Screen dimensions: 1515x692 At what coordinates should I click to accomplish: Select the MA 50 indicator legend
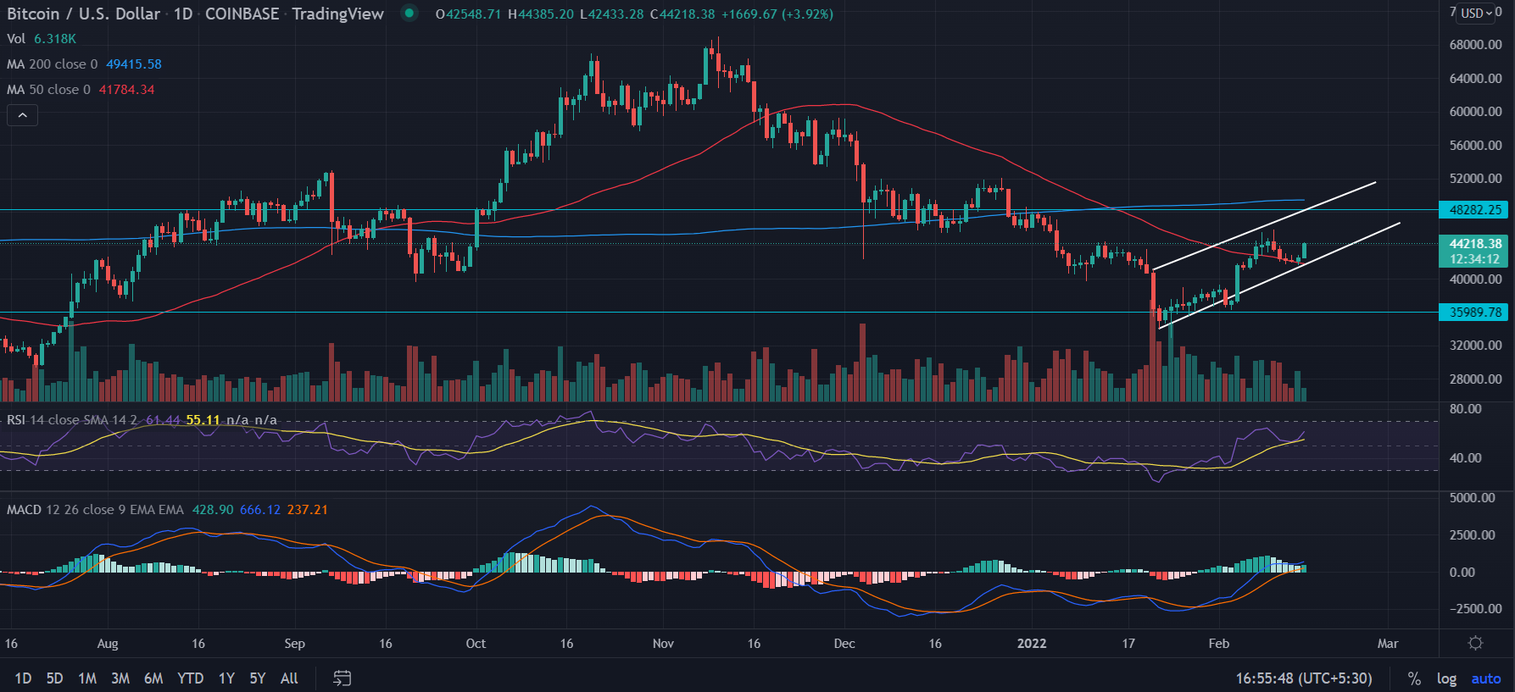pyautogui.click(x=48, y=90)
